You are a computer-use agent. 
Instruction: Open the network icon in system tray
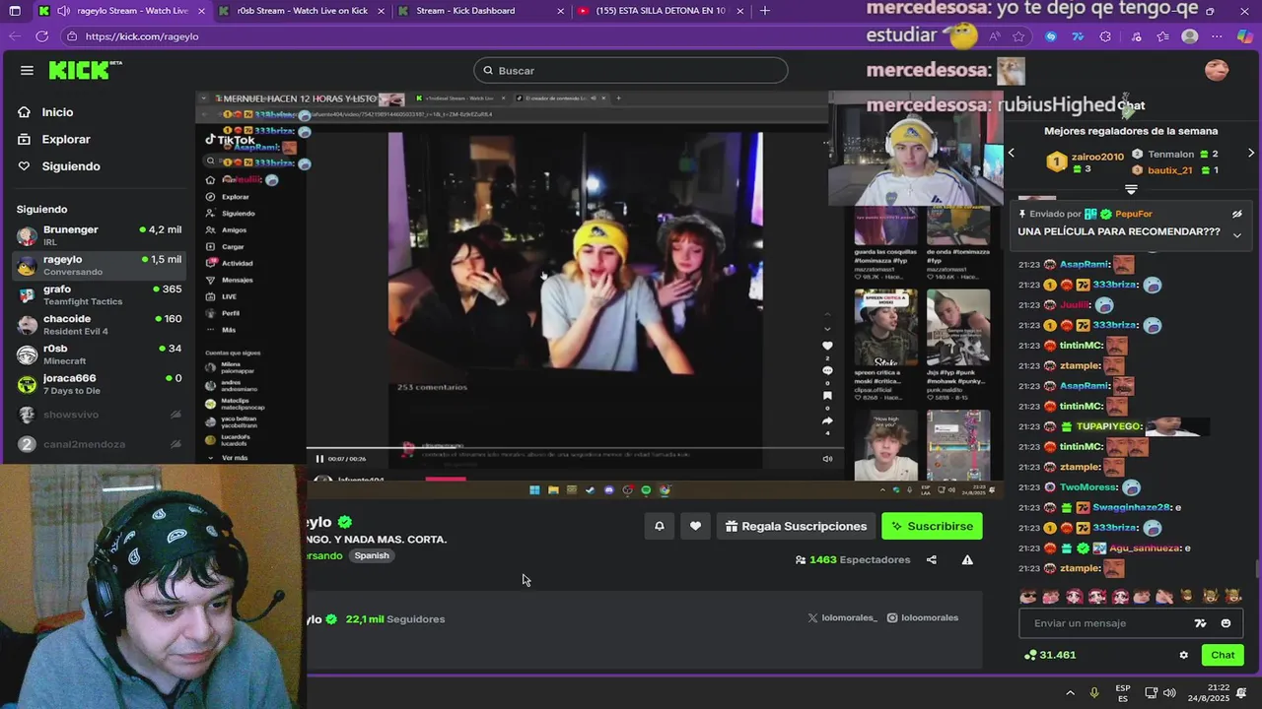(x=1151, y=692)
